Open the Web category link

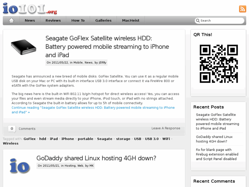[80, 166]
